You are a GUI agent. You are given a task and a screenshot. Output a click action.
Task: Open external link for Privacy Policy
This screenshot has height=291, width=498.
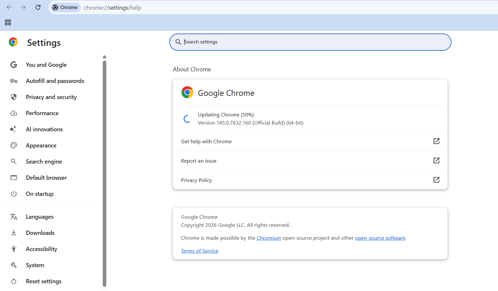[436, 180]
